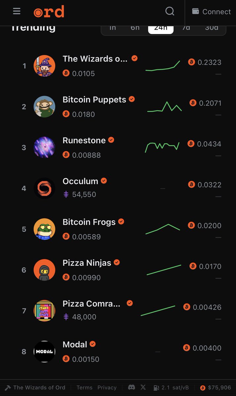
Task: Click the Bitcoin price icon in footer
Action: [x=203, y=388]
